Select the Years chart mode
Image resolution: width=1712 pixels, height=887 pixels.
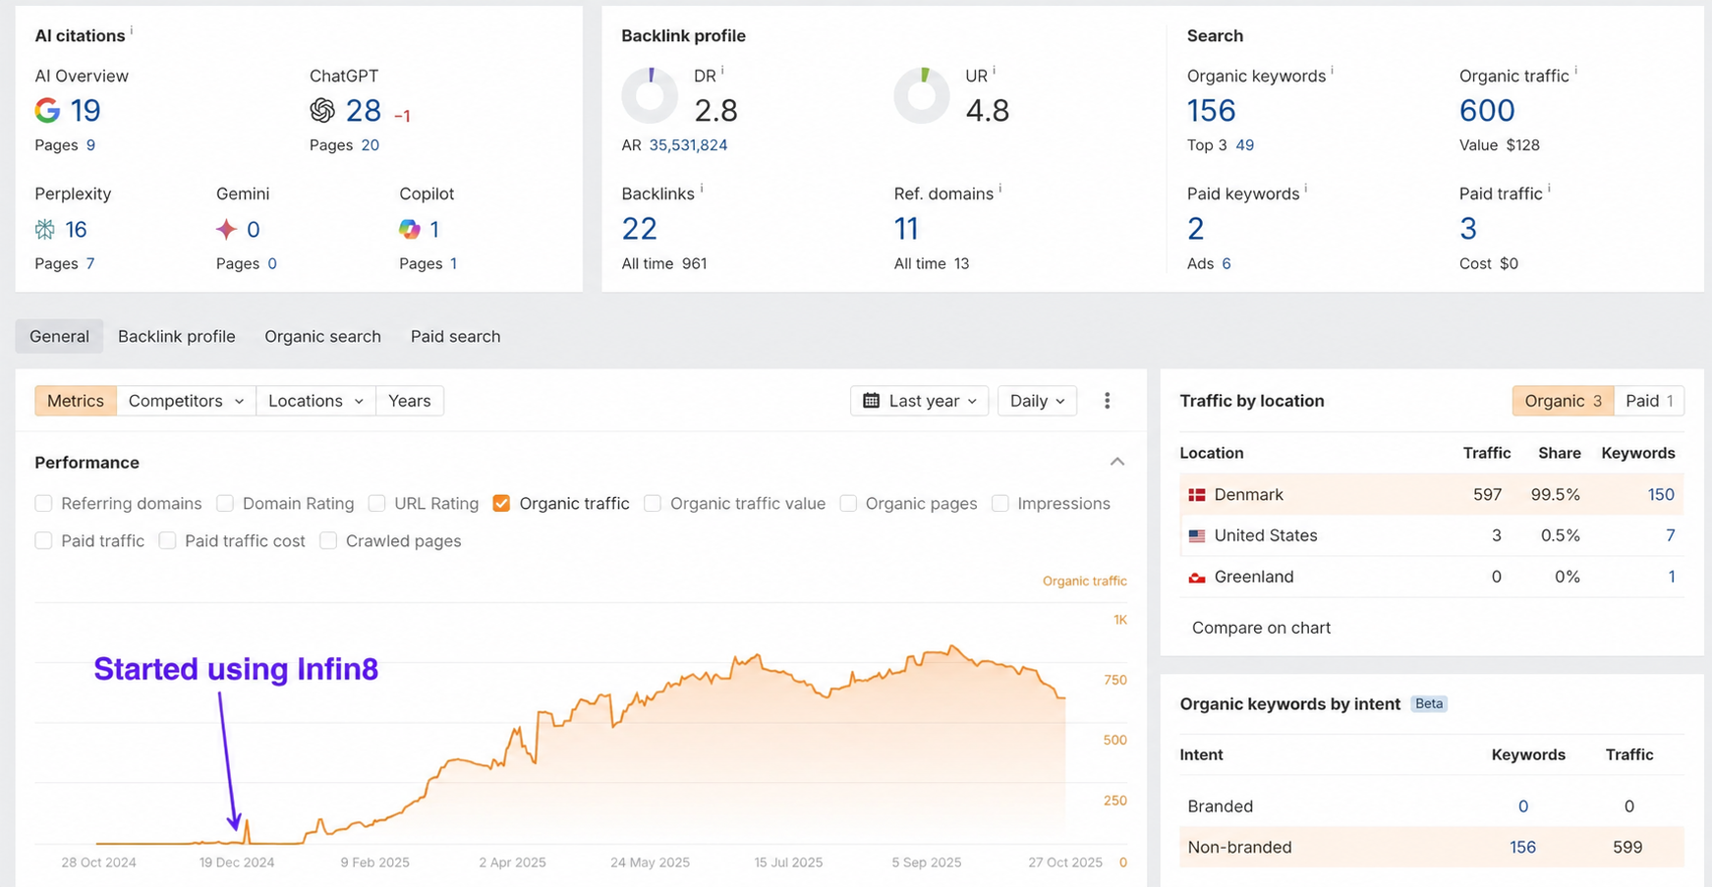pos(410,401)
